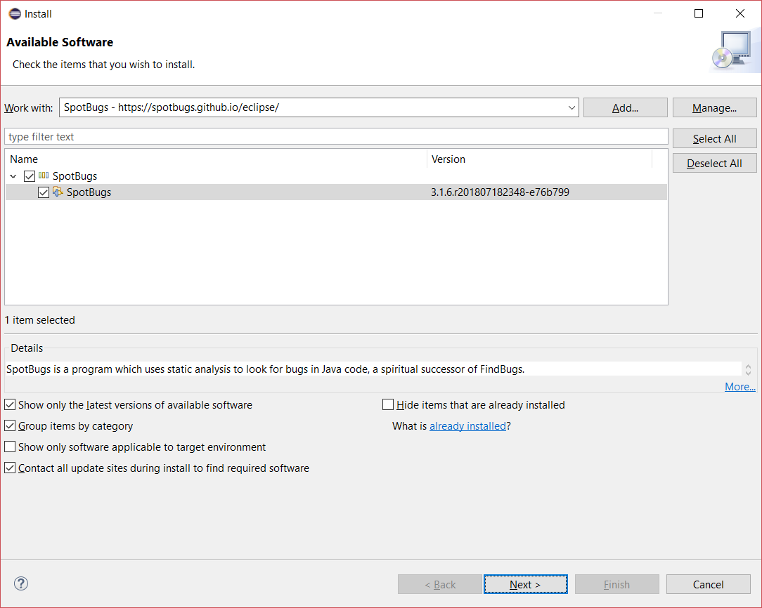Click the Version column header
Image resolution: width=762 pixels, height=608 pixels.
(538, 159)
